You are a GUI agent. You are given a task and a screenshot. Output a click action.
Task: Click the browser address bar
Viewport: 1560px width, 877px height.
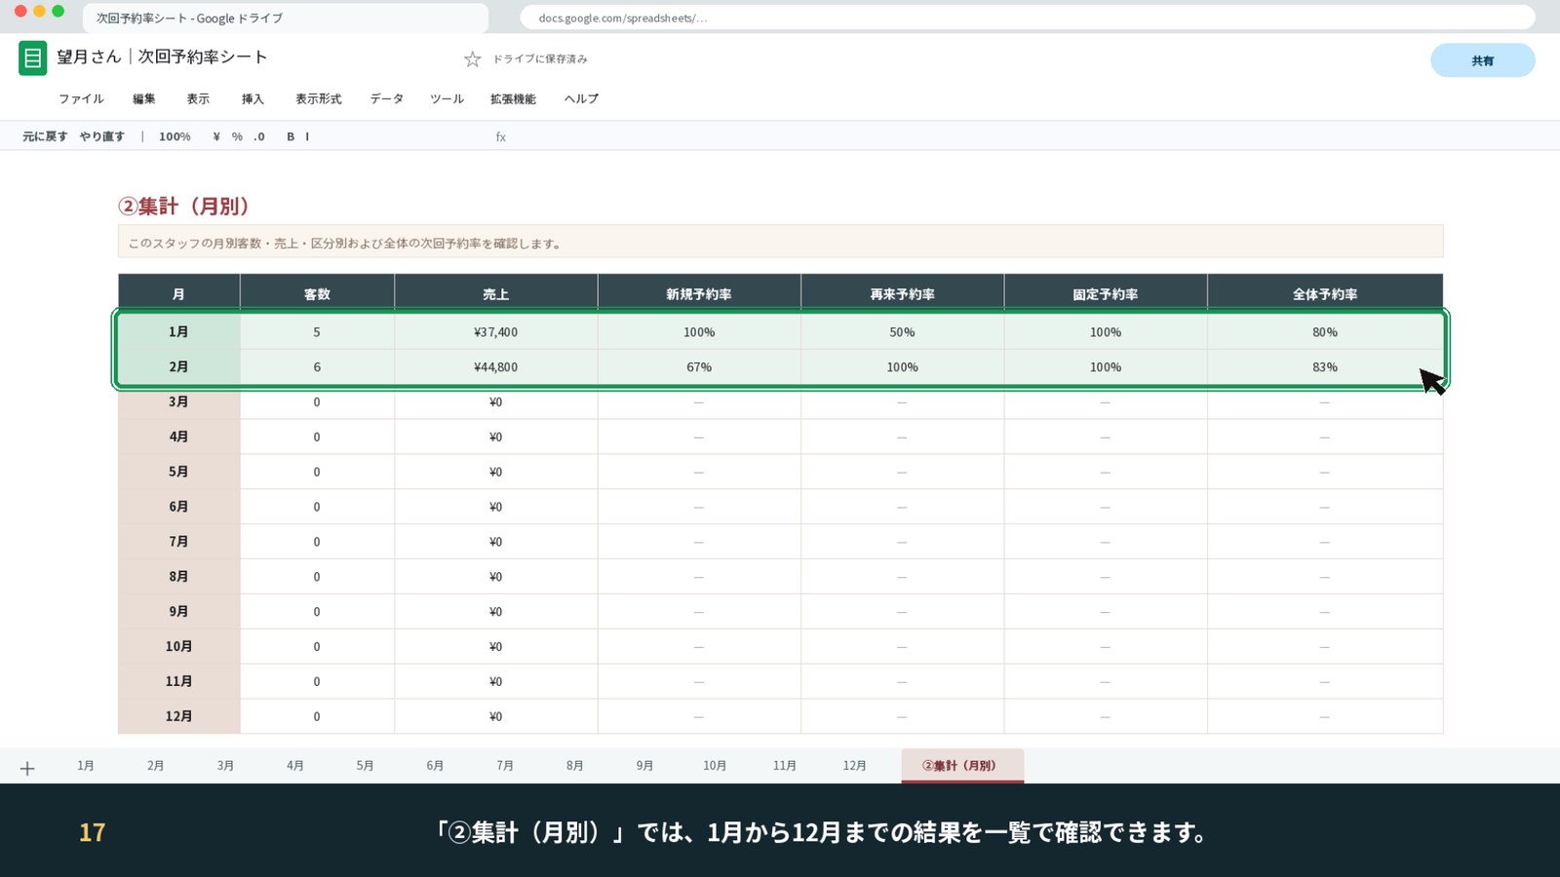click(x=1028, y=18)
